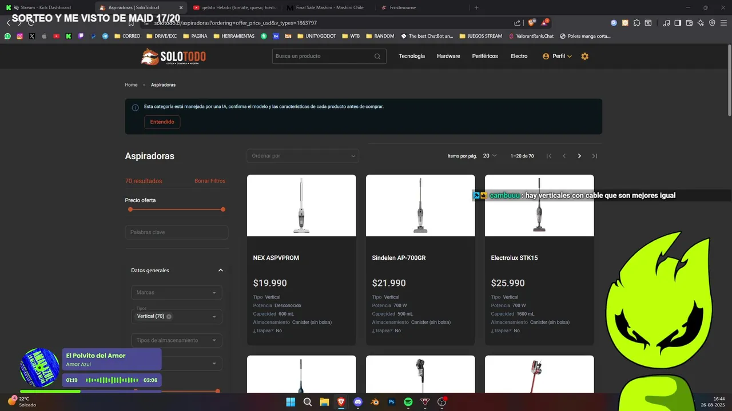Click the Brave Shields icon in address bar
This screenshot has height=411, width=732.
(x=531, y=23)
